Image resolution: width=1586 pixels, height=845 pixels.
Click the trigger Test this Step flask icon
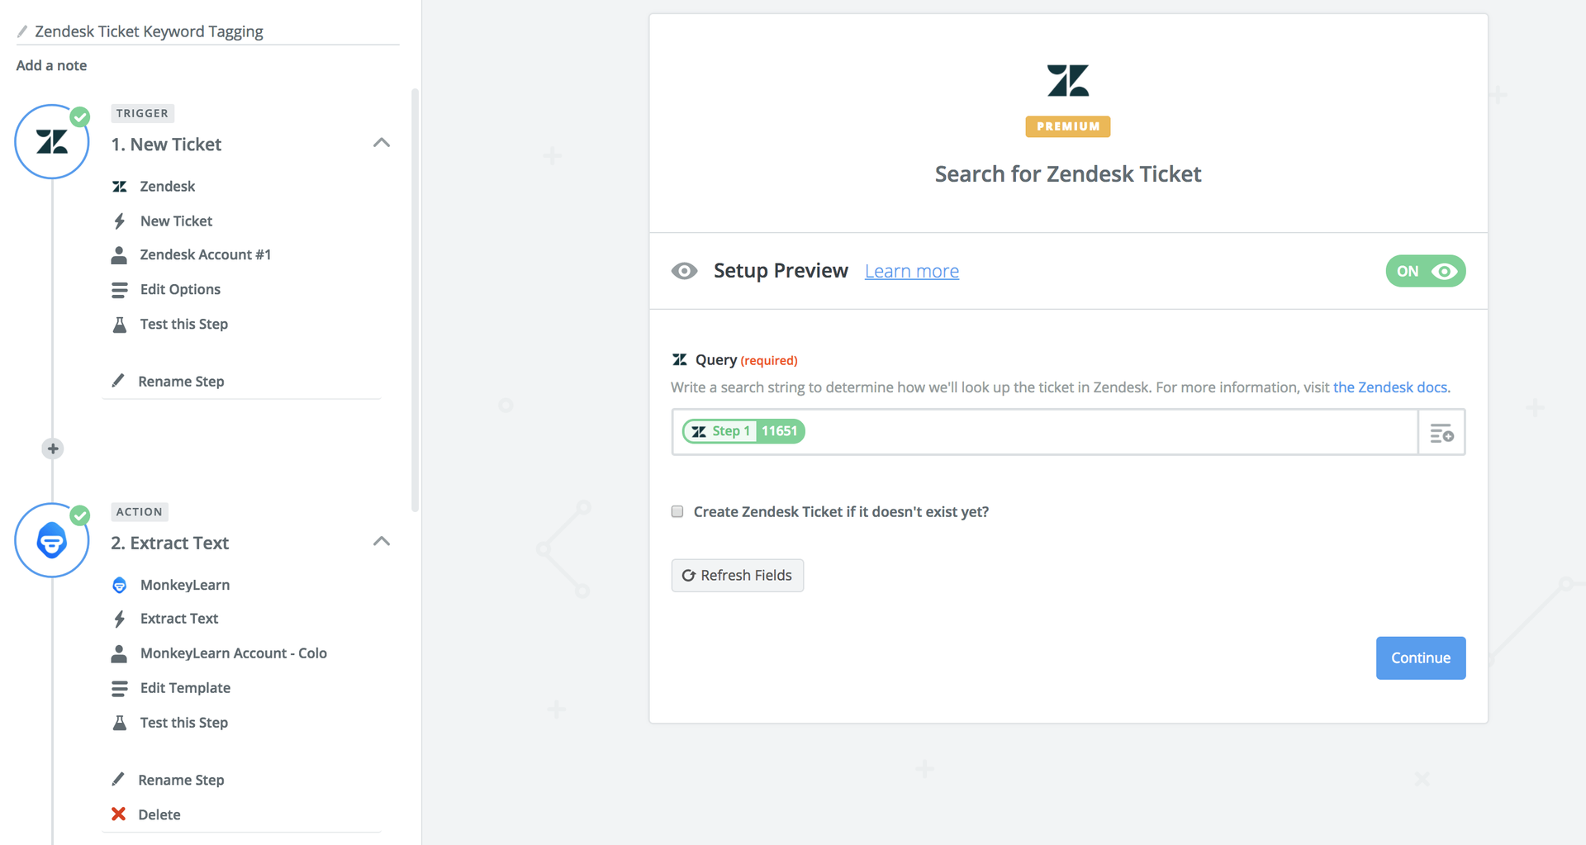(x=120, y=325)
